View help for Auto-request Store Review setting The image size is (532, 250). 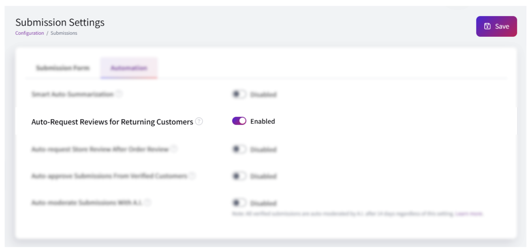(175, 149)
